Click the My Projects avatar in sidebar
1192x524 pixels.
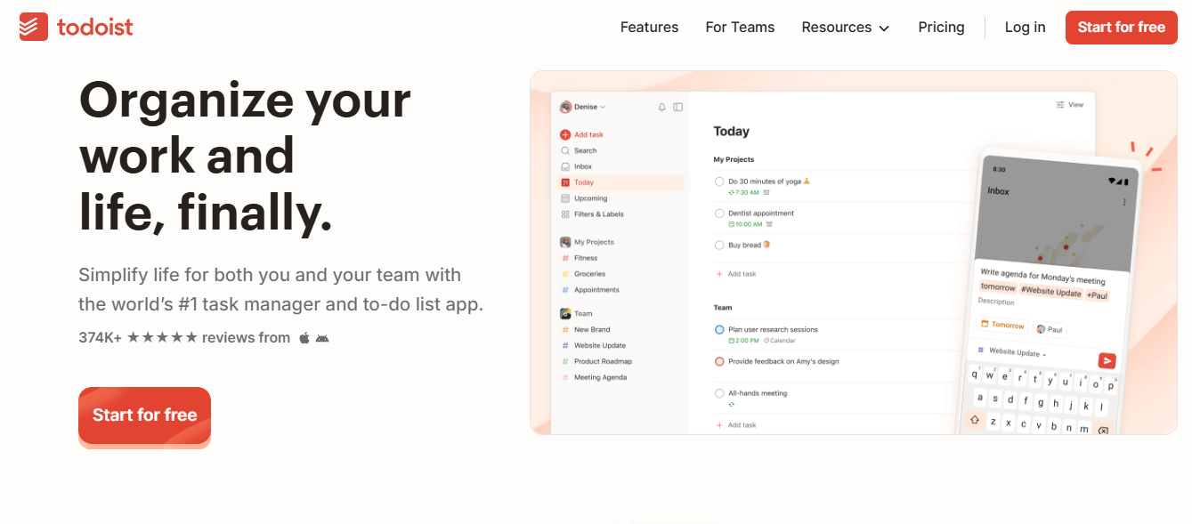coord(564,242)
